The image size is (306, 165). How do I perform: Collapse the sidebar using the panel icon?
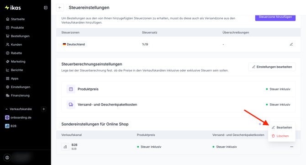(x=46, y=8)
